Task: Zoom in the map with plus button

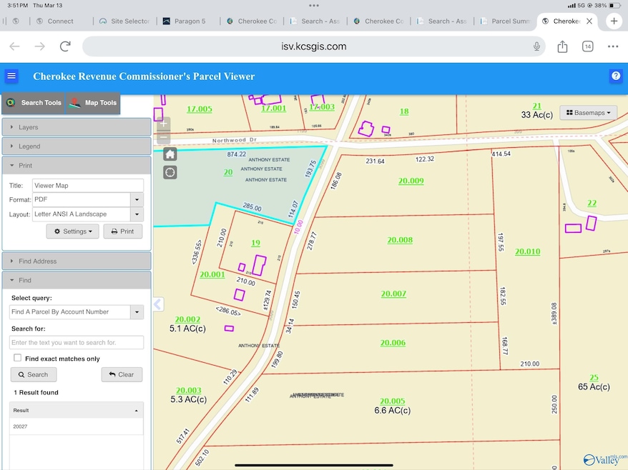Action: coord(164,124)
